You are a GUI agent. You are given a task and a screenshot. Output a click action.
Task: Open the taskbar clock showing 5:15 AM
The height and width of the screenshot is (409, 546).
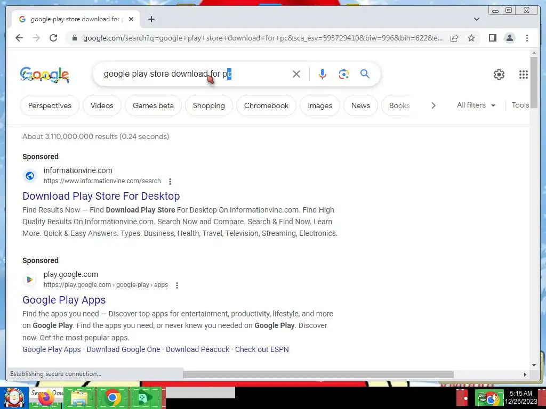pyautogui.click(x=521, y=397)
